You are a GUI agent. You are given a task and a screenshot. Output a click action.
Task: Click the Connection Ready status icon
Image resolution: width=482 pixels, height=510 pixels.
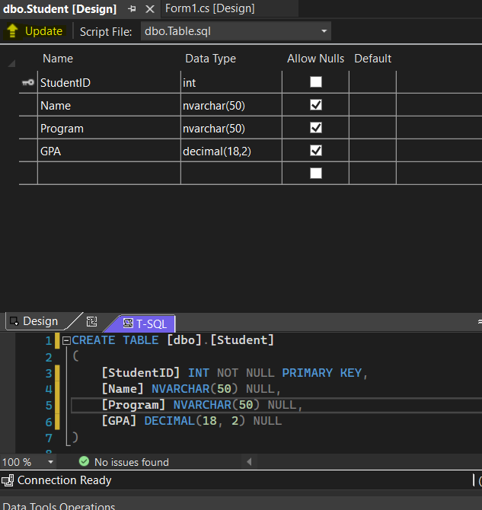coord(8,480)
